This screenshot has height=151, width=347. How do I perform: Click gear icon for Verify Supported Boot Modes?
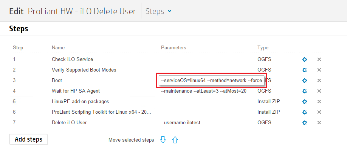coord(305,70)
